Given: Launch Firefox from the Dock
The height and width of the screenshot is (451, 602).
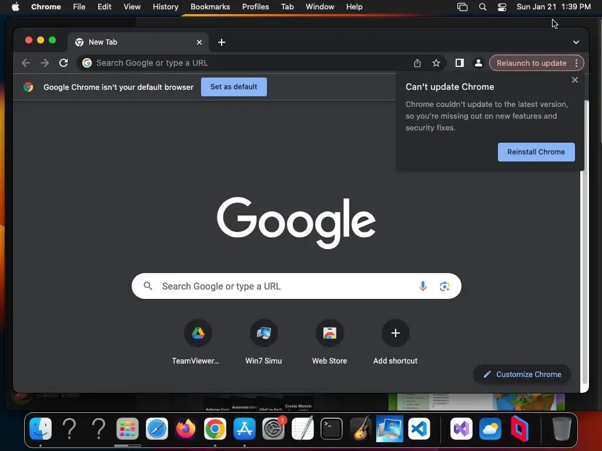Looking at the screenshot, I should (x=186, y=429).
